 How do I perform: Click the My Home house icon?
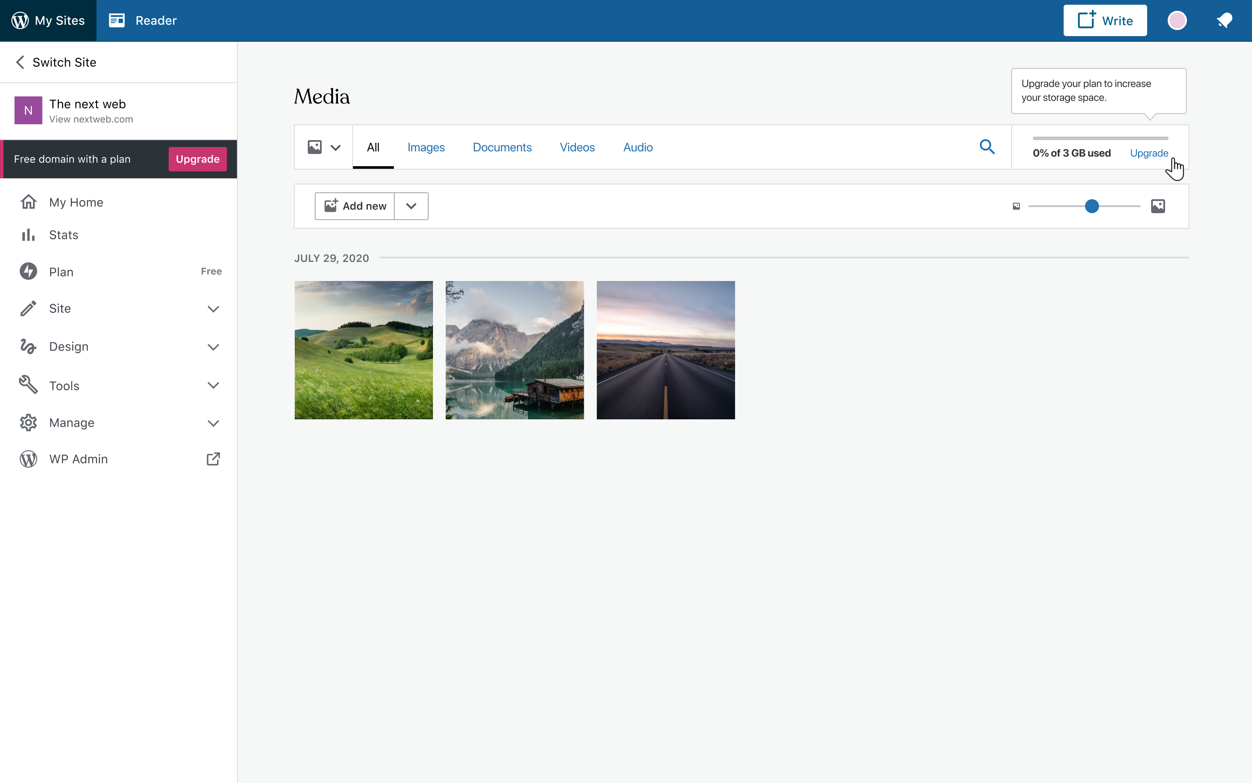tap(28, 202)
